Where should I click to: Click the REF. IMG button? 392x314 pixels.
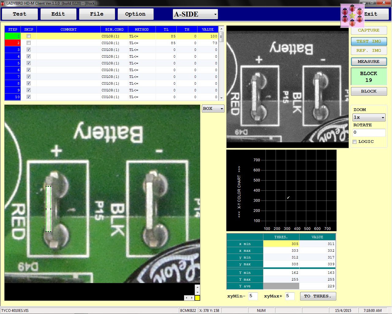pyautogui.click(x=369, y=51)
